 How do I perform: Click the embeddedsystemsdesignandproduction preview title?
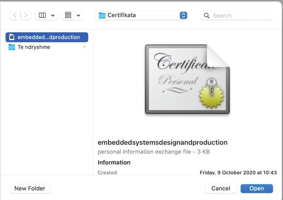[162, 142]
